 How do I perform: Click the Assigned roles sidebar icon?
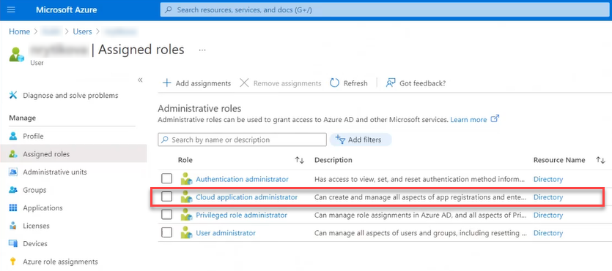click(x=13, y=154)
